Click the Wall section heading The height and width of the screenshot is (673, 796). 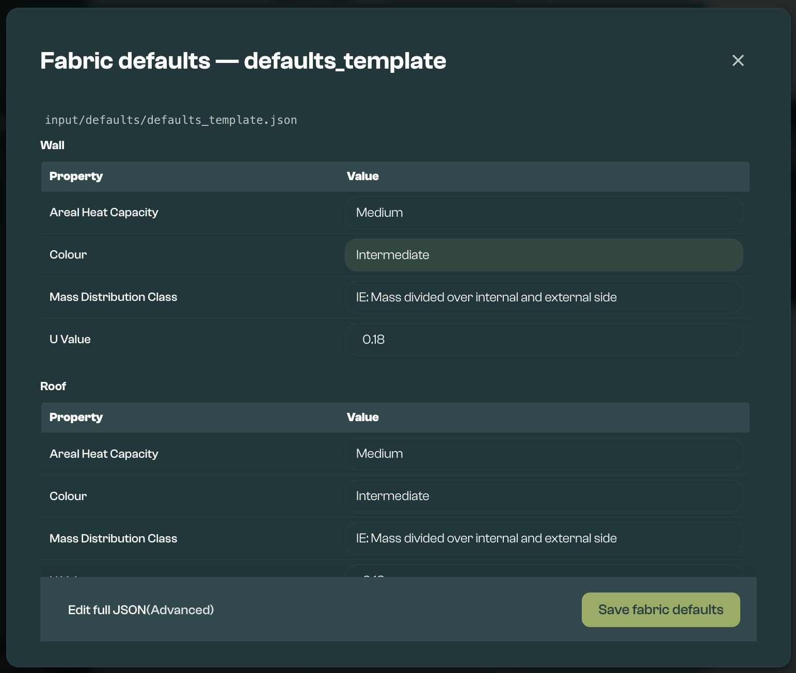pos(53,146)
